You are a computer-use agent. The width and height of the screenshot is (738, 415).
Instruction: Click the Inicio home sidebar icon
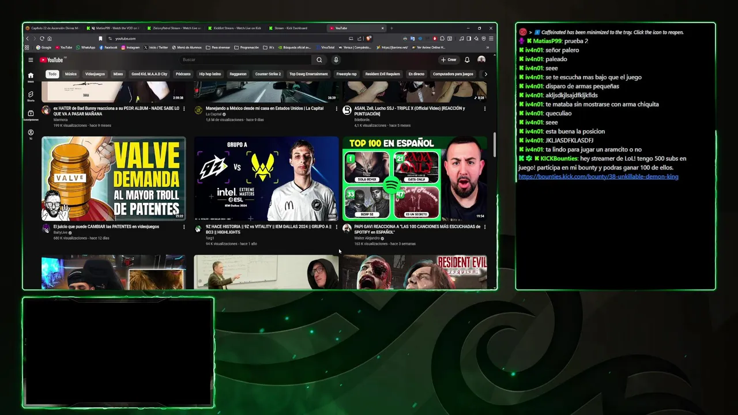[31, 77]
